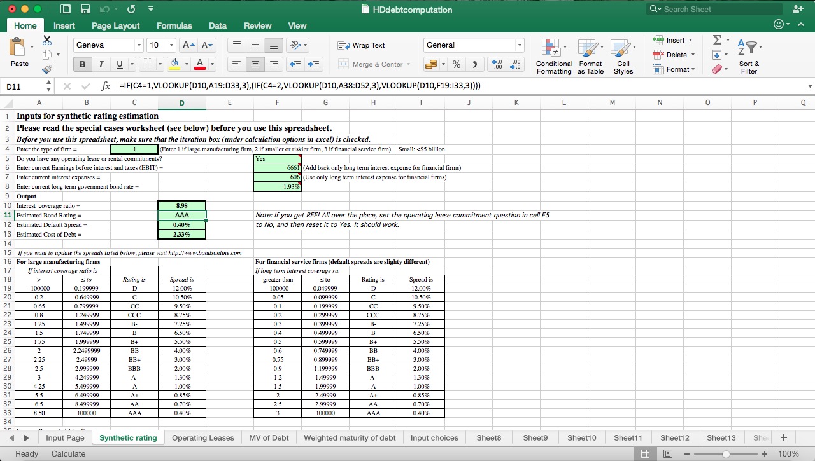Click the Sort & Filter button
The image size is (815, 461).
[x=749, y=57]
